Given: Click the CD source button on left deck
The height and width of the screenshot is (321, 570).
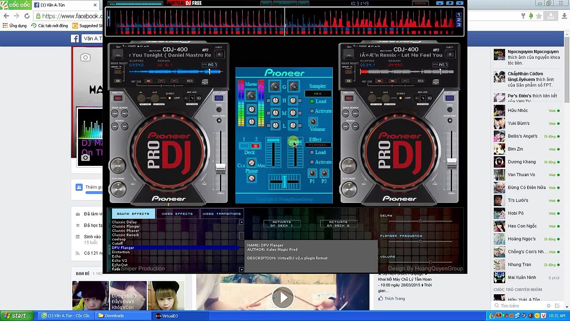Looking at the screenshot, I should point(118,81).
